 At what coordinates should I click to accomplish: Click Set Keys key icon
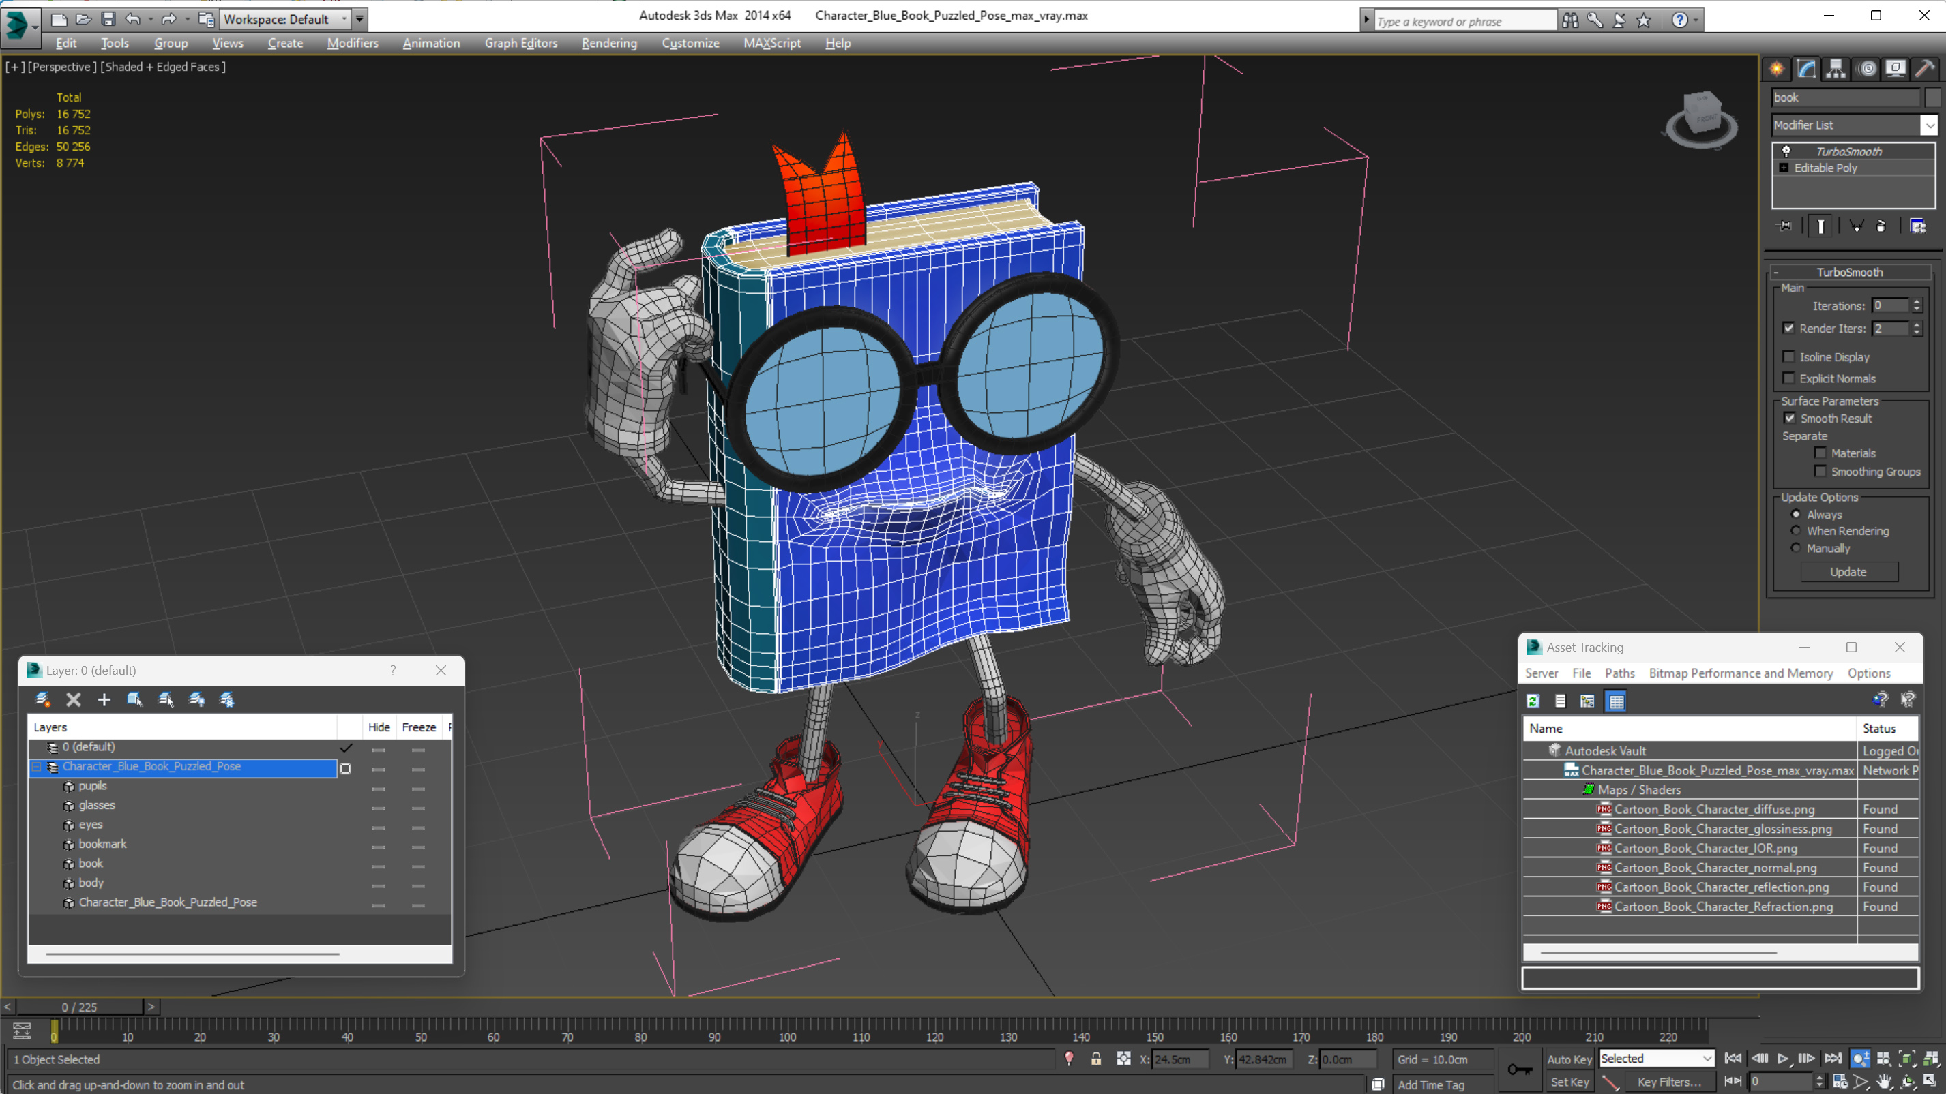1519,1070
